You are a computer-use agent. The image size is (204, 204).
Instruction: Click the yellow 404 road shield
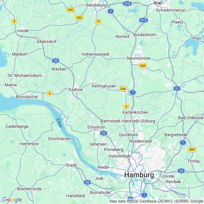(x=192, y=149)
